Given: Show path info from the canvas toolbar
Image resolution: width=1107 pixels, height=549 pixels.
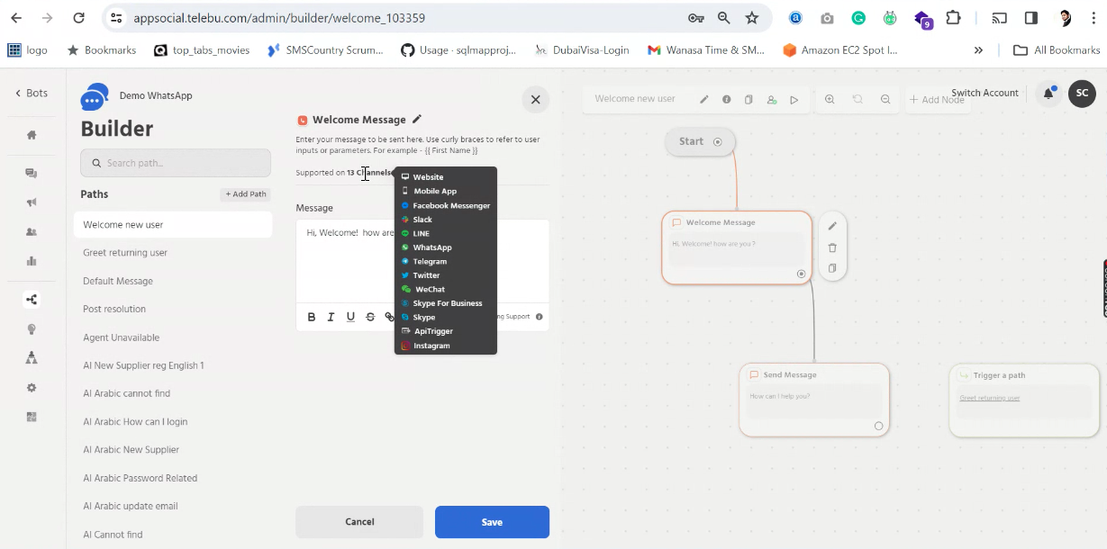Looking at the screenshot, I should tap(727, 100).
